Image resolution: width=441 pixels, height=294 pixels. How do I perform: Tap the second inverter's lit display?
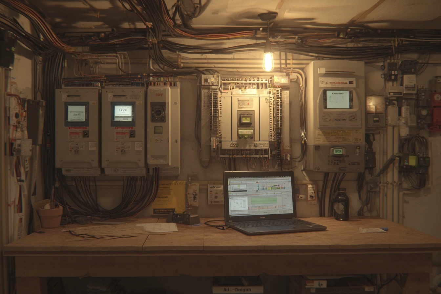click(123, 113)
